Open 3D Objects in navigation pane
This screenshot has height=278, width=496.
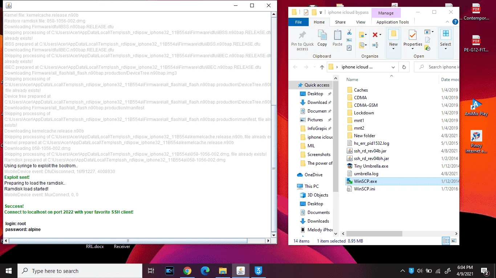click(x=314, y=195)
